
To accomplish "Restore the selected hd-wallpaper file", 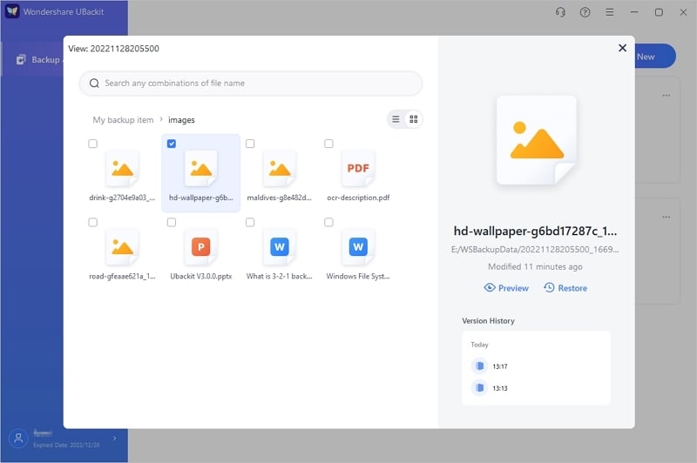I will click(x=565, y=288).
